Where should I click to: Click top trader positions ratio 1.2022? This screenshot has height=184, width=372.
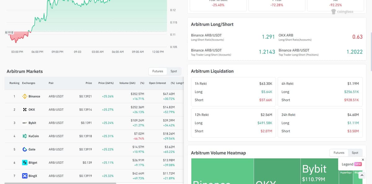[355, 52]
